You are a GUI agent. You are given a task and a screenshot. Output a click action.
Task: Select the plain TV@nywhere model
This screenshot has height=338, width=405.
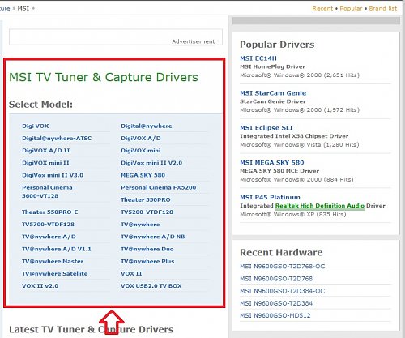pyautogui.click(x=140, y=225)
